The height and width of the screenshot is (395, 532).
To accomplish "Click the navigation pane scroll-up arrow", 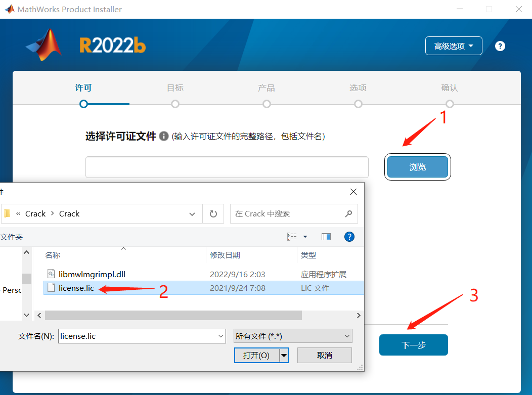I will click(x=26, y=252).
